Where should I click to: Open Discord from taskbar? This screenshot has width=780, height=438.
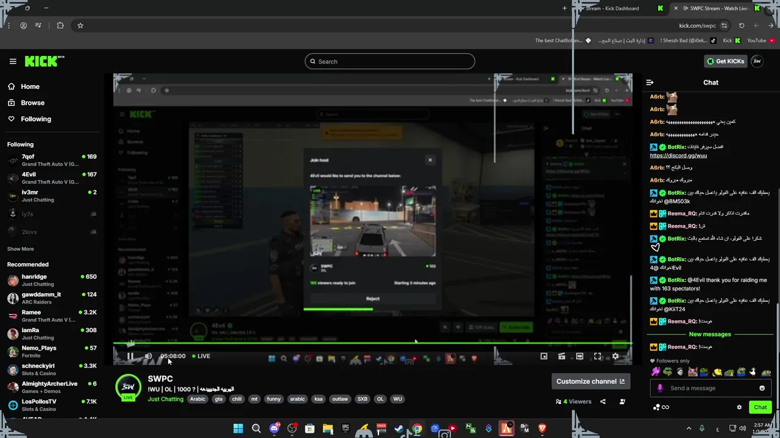click(x=274, y=429)
